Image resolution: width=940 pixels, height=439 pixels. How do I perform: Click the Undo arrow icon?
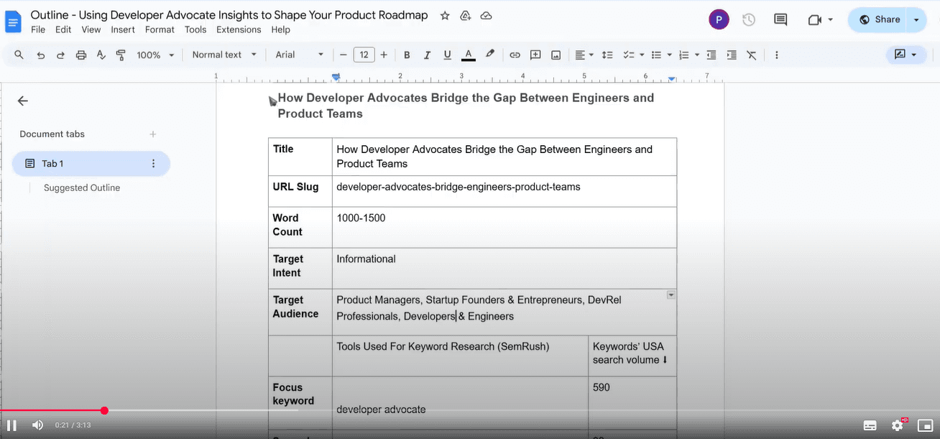[x=41, y=55]
